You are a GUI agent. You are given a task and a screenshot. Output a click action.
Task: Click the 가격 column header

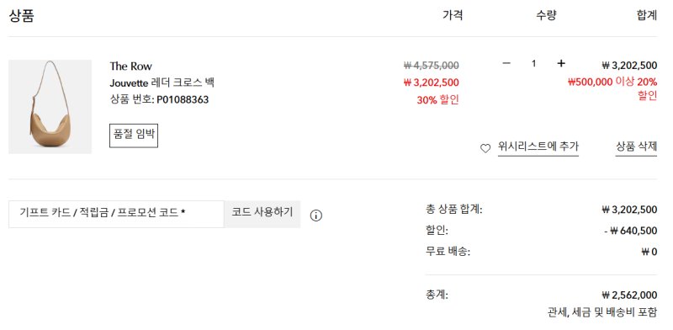pos(453,15)
